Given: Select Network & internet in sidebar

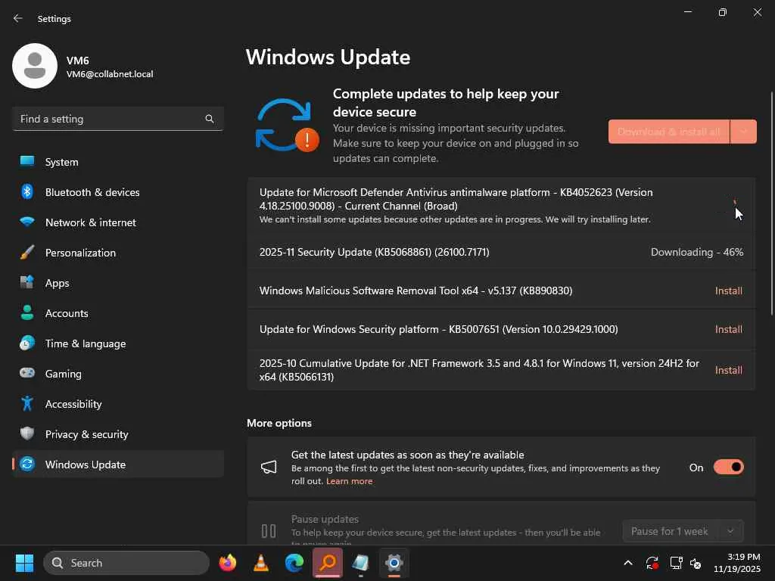Looking at the screenshot, I should tap(118, 222).
